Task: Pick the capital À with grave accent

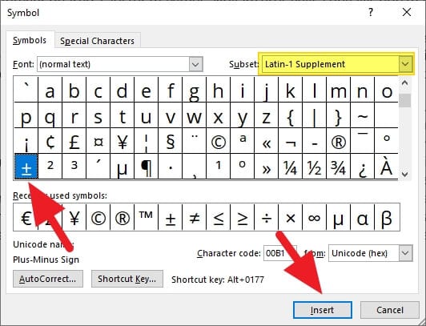Action: [x=386, y=167]
